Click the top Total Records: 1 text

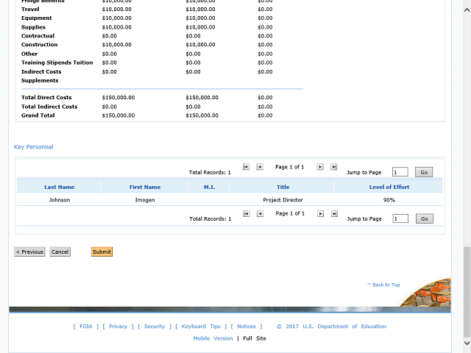210,172
